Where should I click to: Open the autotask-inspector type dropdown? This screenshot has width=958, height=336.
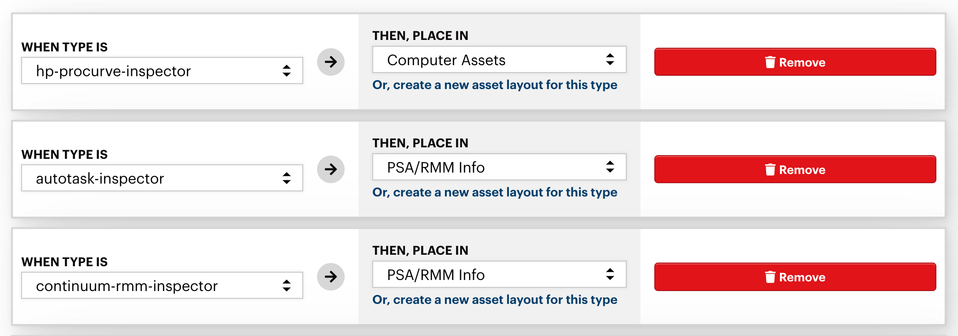point(162,178)
